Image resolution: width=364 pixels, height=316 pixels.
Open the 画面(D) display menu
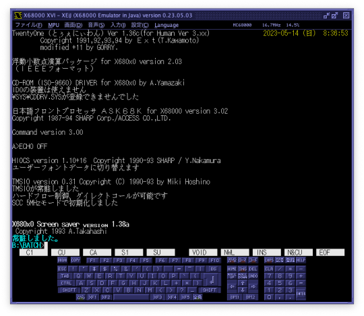pos(73,25)
